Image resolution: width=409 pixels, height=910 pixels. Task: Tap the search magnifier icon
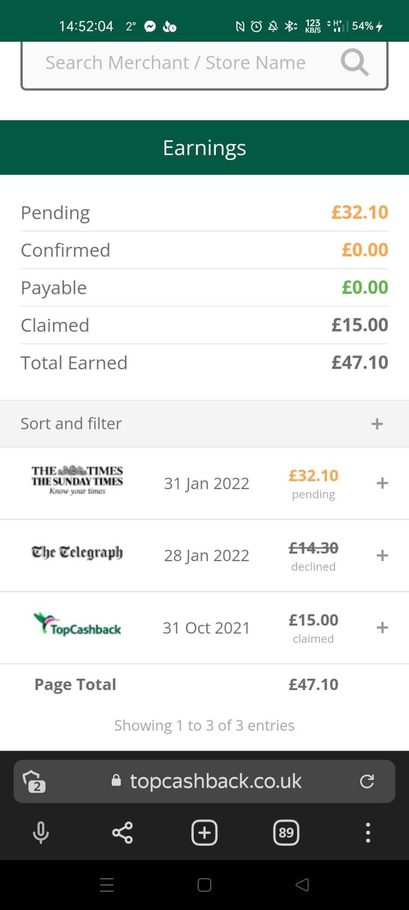click(x=355, y=63)
